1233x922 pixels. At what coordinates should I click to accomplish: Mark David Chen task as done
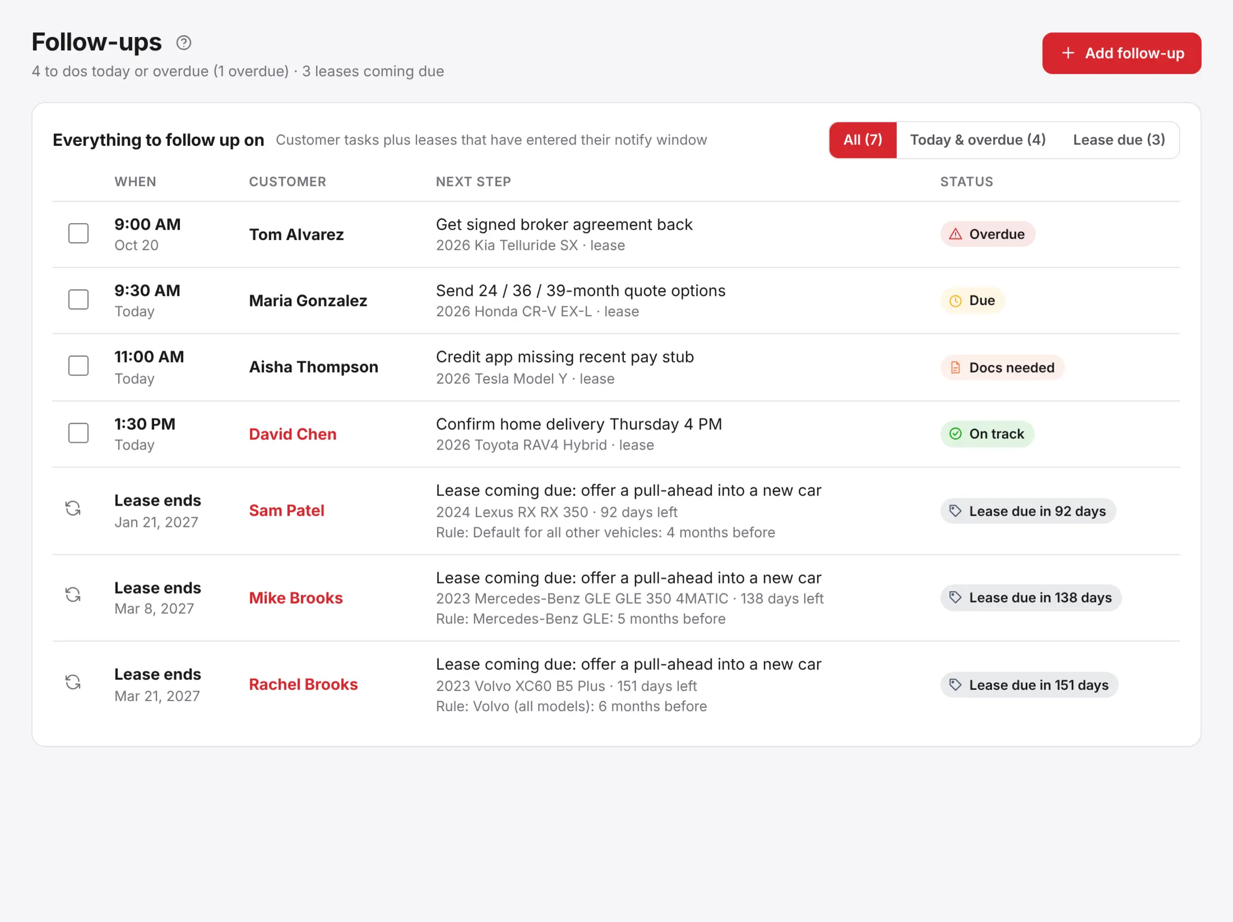[78, 433]
